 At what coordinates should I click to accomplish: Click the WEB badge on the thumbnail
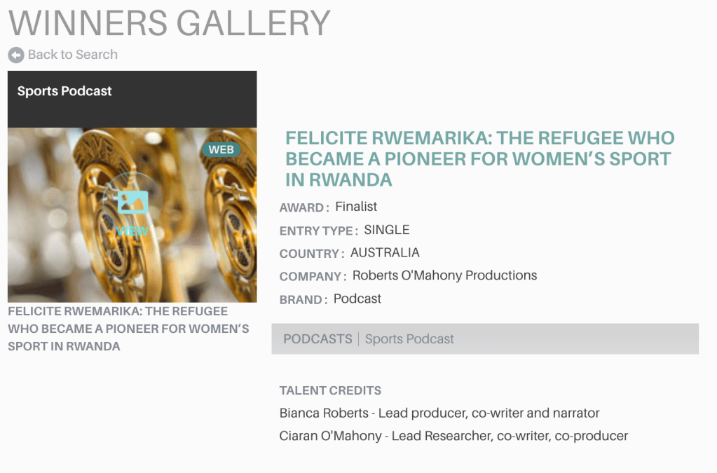(221, 149)
